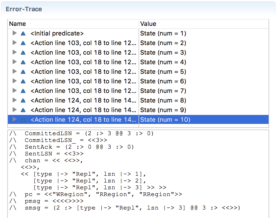This screenshot has height=218, width=277.
Task: Click the state icon for State num = 4
Action: pyautogui.click(x=23, y=62)
